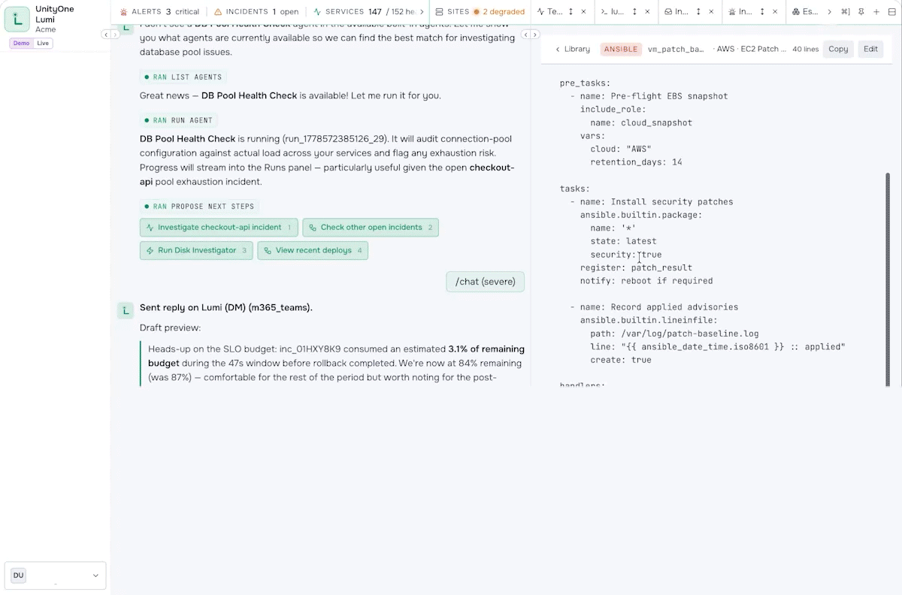Click the Lumi avatar beside 'Sent reply'
This screenshot has height=595, width=902.
pos(126,310)
